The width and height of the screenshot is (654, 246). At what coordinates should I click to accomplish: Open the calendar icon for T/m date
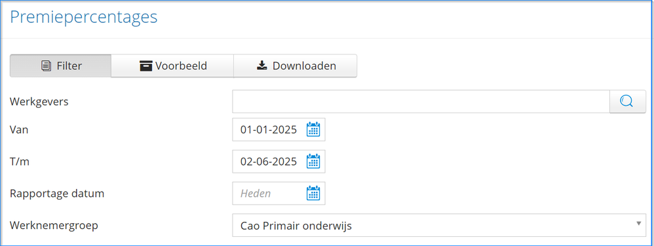click(313, 161)
